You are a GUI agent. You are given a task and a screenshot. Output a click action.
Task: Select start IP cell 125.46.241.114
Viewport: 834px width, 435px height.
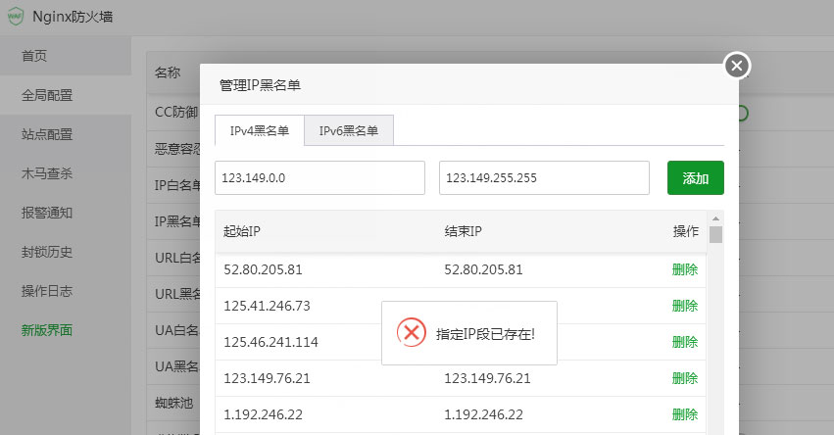pos(270,342)
